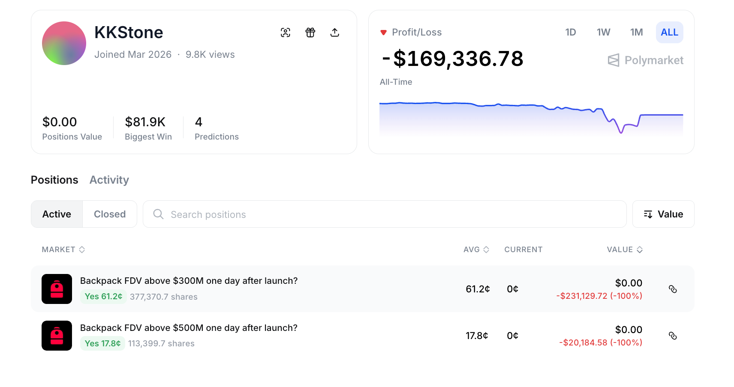Select the 1D profit/loss timeframe

[x=570, y=33]
